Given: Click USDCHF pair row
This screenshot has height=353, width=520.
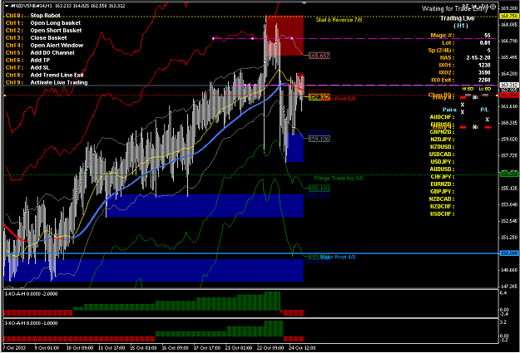Looking at the screenshot, I should coord(442,214).
